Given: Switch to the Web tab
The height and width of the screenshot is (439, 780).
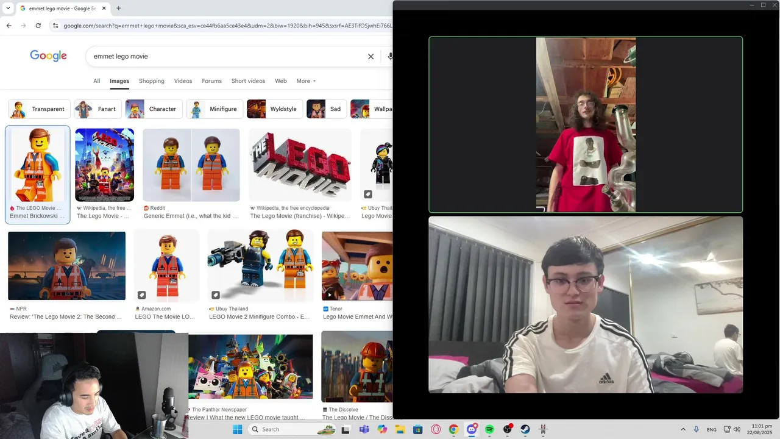Looking at the screenshot, I should point(280,81).
